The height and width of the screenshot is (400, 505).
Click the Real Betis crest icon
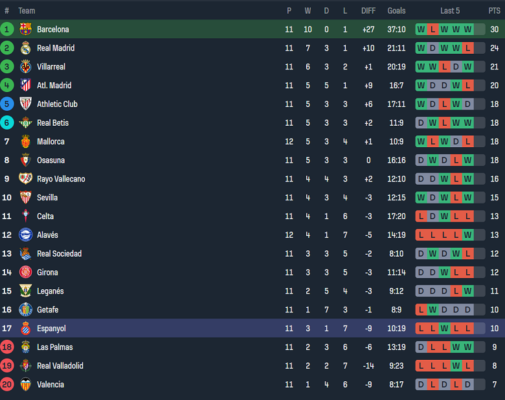click(x=25, y=123)
